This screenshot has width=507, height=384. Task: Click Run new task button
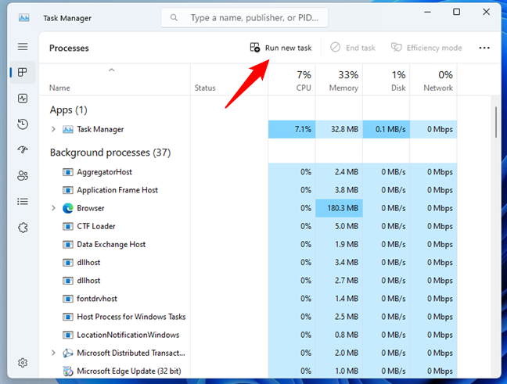point(281,48)
